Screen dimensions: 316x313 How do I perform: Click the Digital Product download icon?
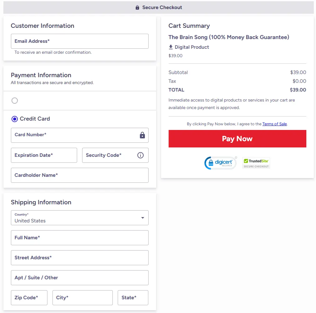pyautogui.click(x=171, y=47)
